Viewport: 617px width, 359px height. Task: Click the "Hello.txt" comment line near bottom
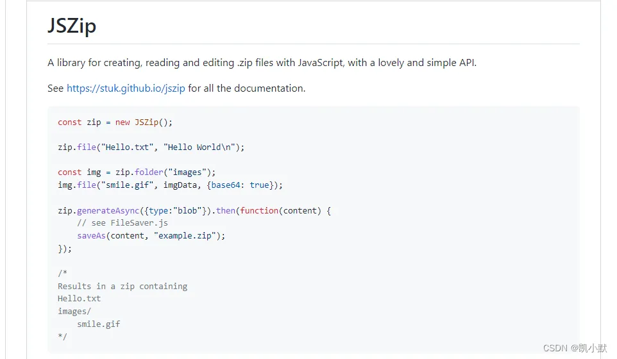[80, 298]
